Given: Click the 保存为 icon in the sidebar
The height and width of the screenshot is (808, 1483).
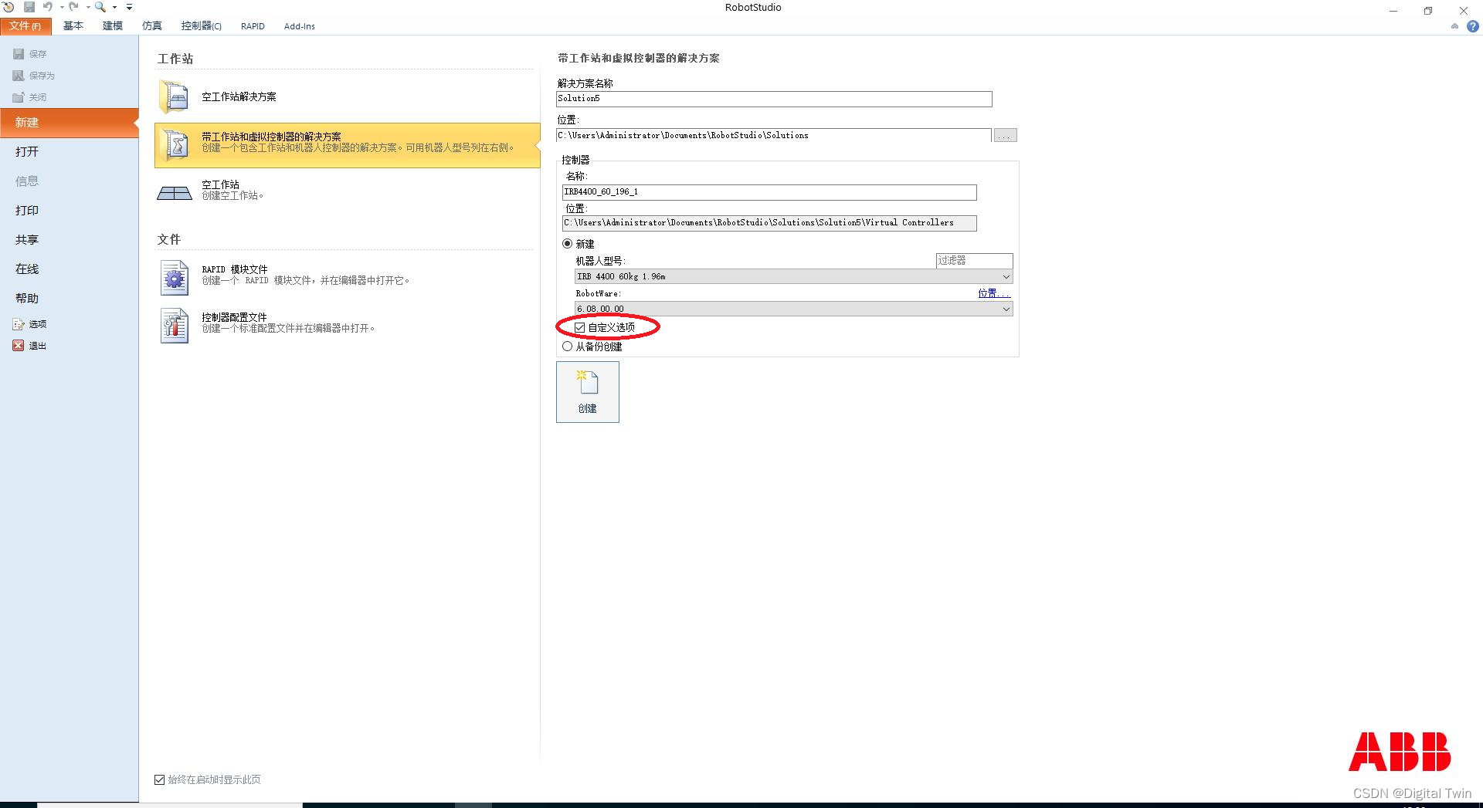Looking at the screenshot, I should [19, 76].
